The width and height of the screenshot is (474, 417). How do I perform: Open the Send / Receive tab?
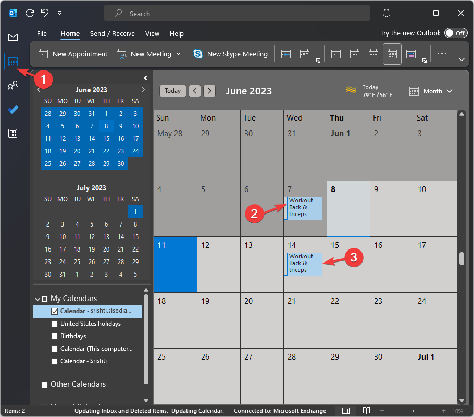pyautogui.click(x=112, y=33)
